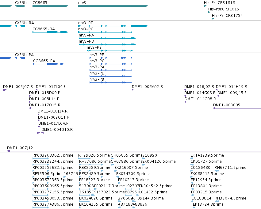Click EST EK216007.5prime
Viewport: 261px width, 209px height.
pyautogui.click(x=131, y=168)
